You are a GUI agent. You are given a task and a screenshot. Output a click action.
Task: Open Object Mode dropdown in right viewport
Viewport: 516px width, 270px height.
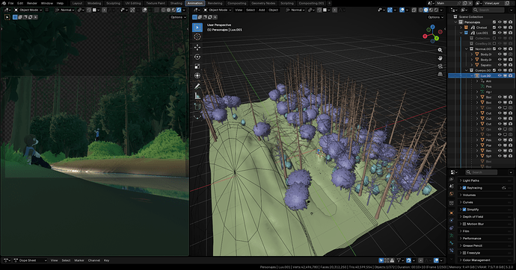coord(217,10)
